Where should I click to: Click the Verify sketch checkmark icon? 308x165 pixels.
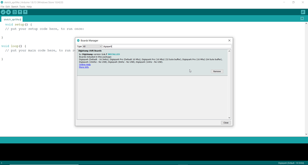tap(3, 12)
